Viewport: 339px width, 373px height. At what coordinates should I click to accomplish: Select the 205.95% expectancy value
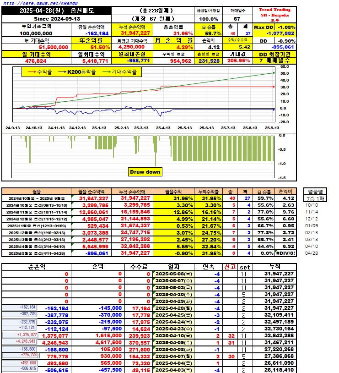238,60
